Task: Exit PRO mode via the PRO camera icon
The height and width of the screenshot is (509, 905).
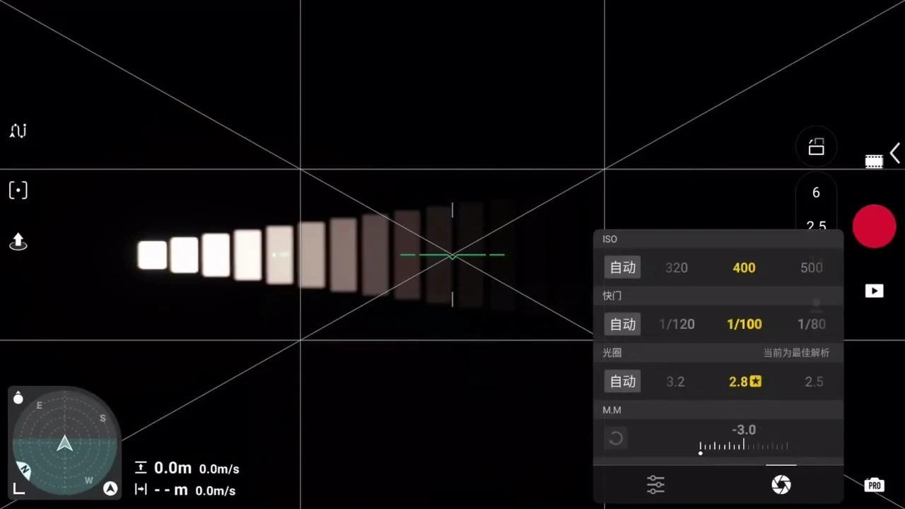Action: (875, 485)
